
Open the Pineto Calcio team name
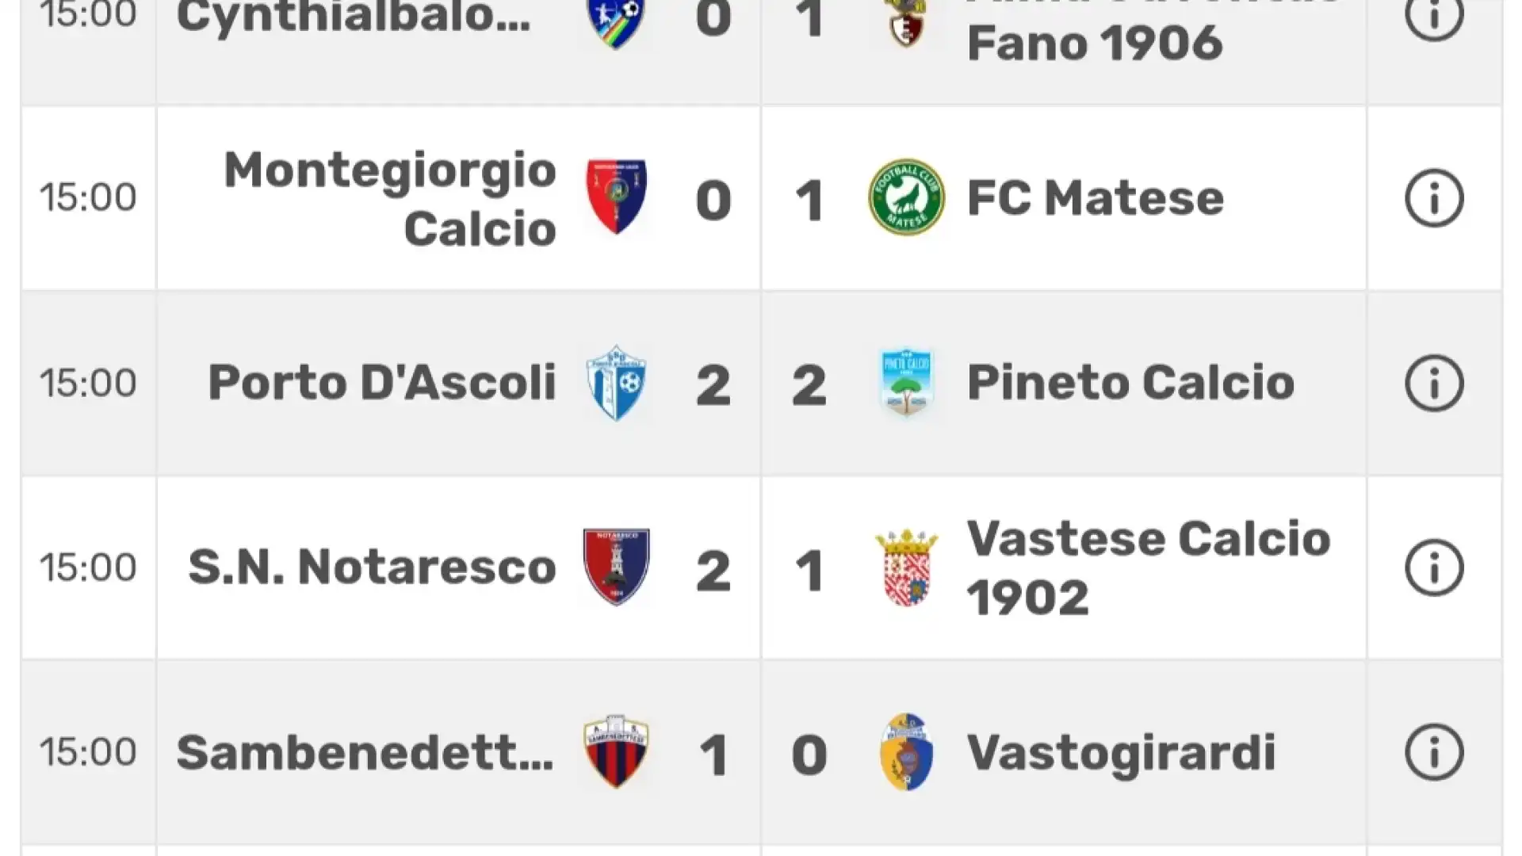1130,383
